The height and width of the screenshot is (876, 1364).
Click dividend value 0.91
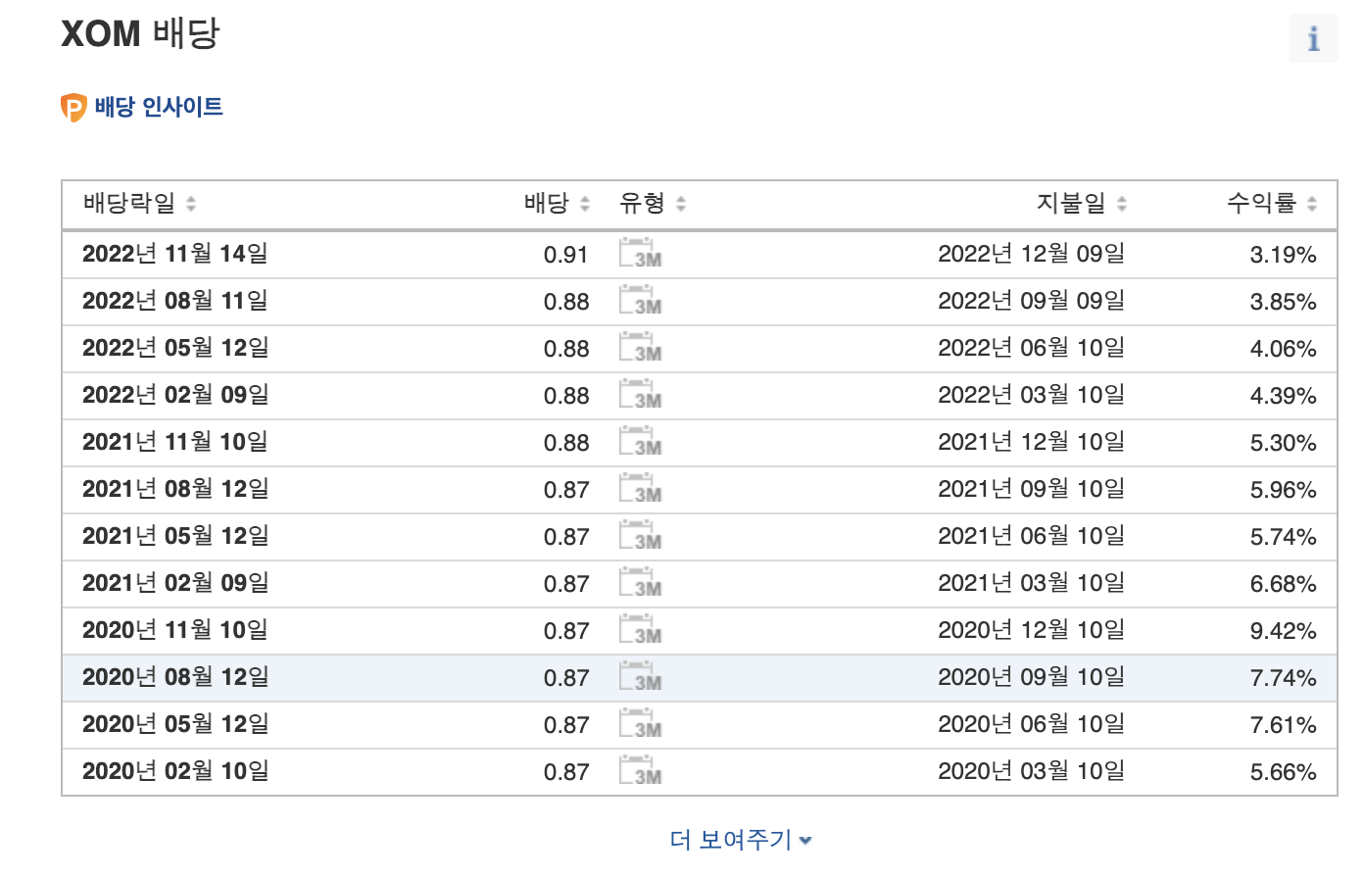566,255
